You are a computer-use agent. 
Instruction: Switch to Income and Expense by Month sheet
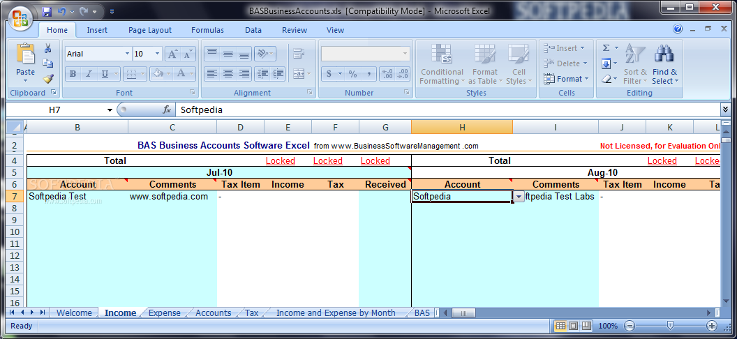point(336,312)
